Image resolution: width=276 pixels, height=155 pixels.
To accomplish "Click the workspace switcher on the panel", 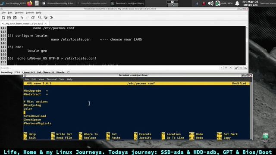I will 172,3.
